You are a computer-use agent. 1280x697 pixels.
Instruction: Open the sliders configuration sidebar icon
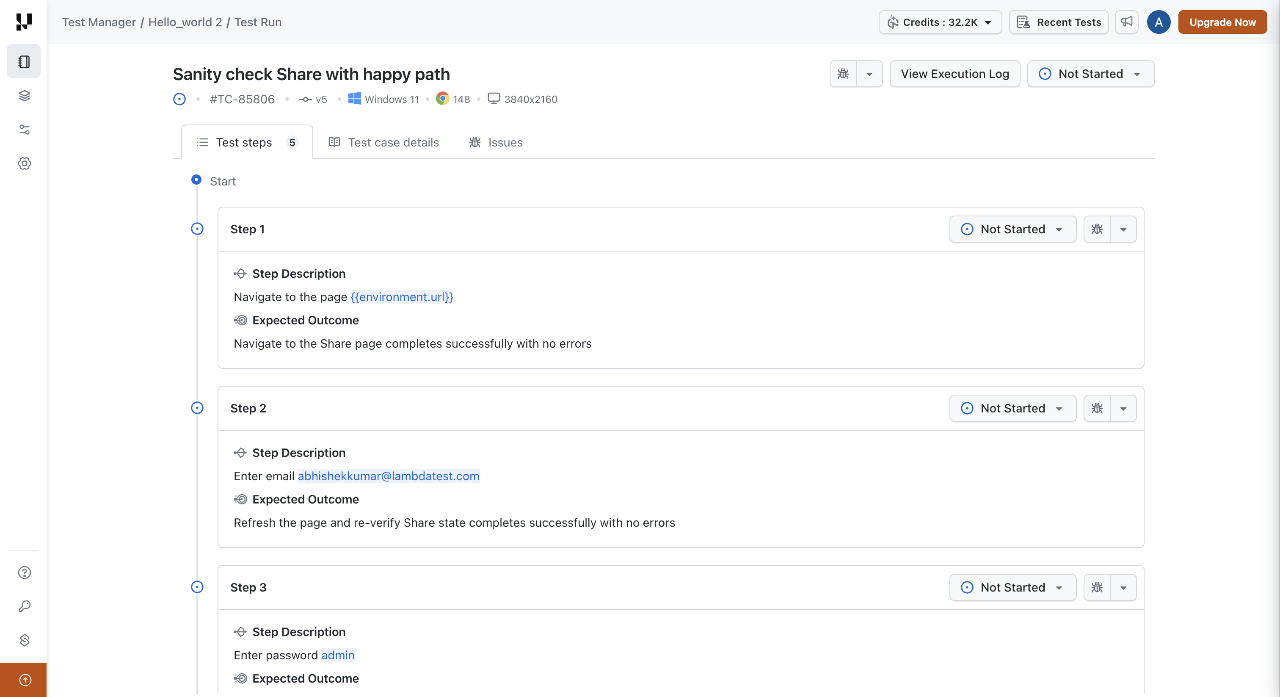pyautogui.click(x=25, y=130)
